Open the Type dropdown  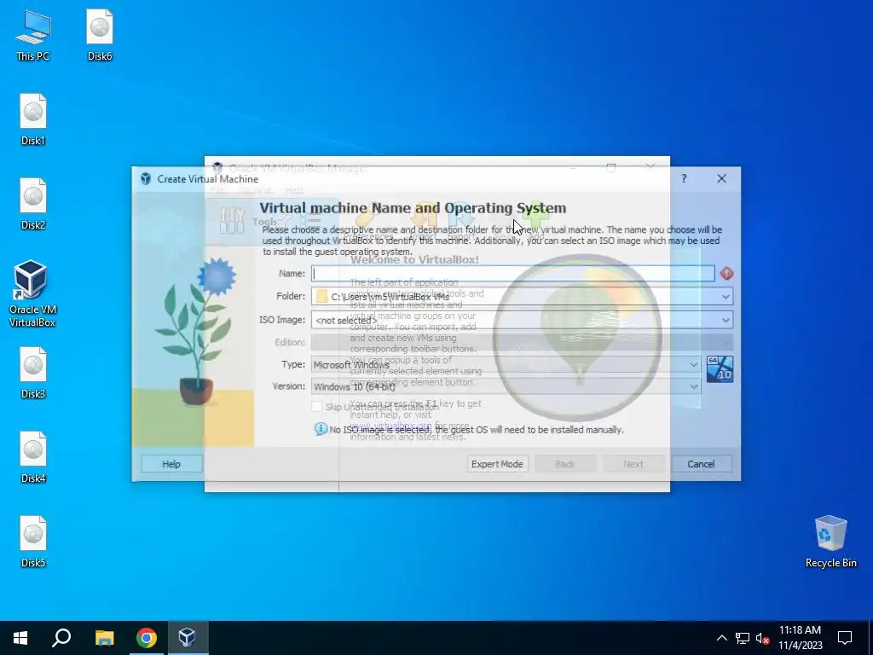506,365
